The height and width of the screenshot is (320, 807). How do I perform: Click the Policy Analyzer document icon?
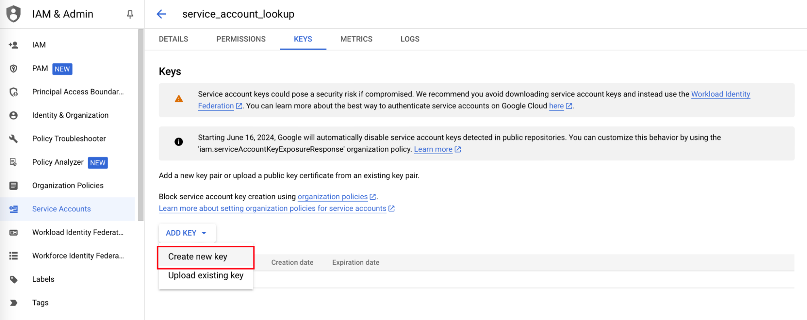[13, 162]
